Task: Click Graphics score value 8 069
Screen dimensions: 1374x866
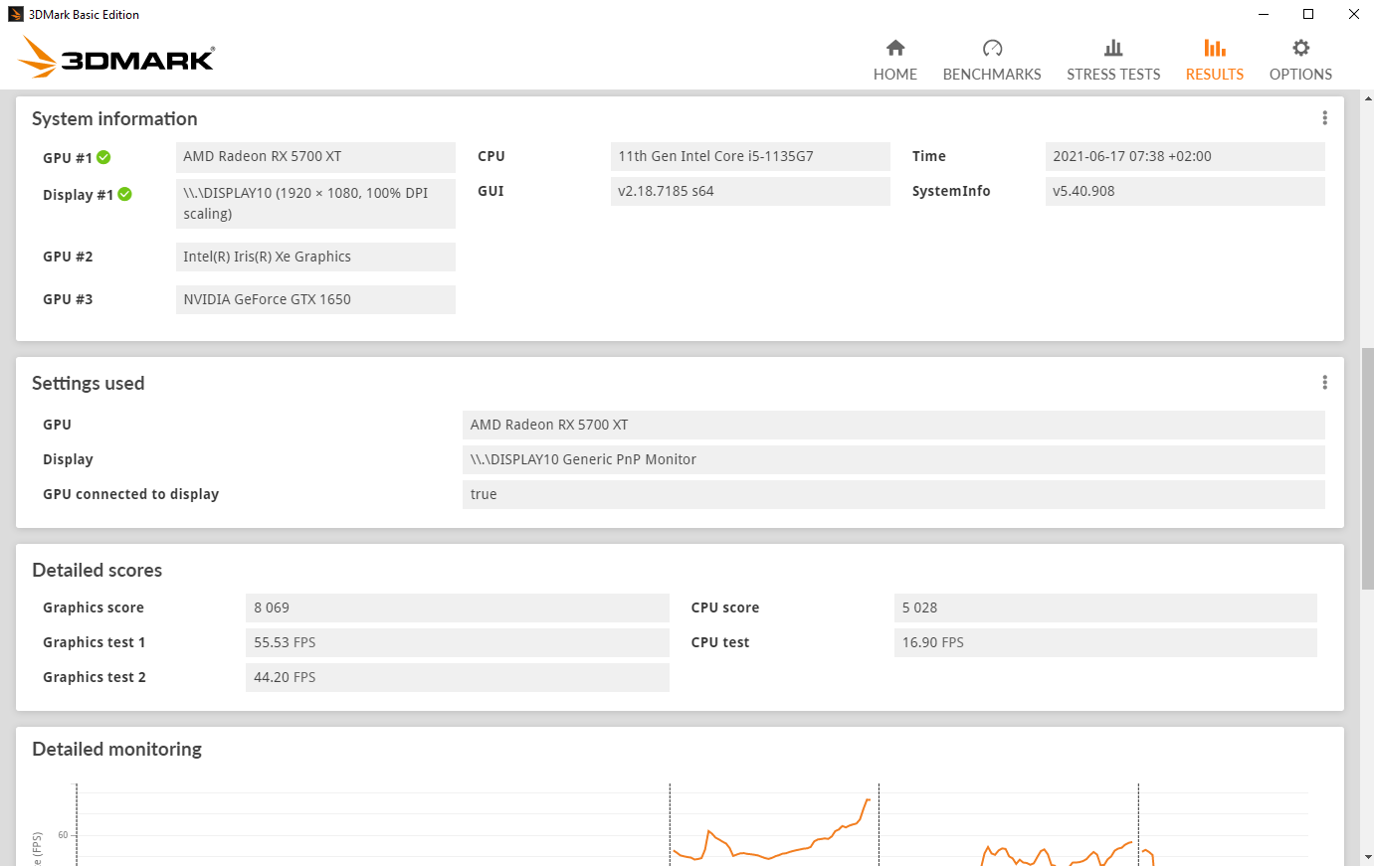Action: (458, 607)
